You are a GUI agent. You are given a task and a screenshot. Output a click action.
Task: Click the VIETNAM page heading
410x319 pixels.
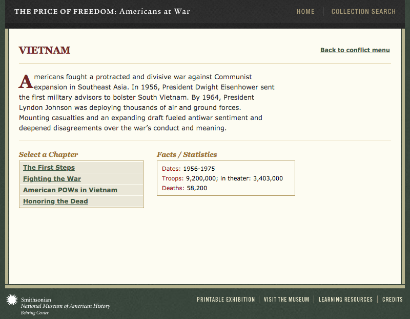click(x=44, y=50)
